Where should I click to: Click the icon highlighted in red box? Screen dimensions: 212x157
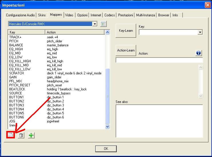tap(11, 135)
